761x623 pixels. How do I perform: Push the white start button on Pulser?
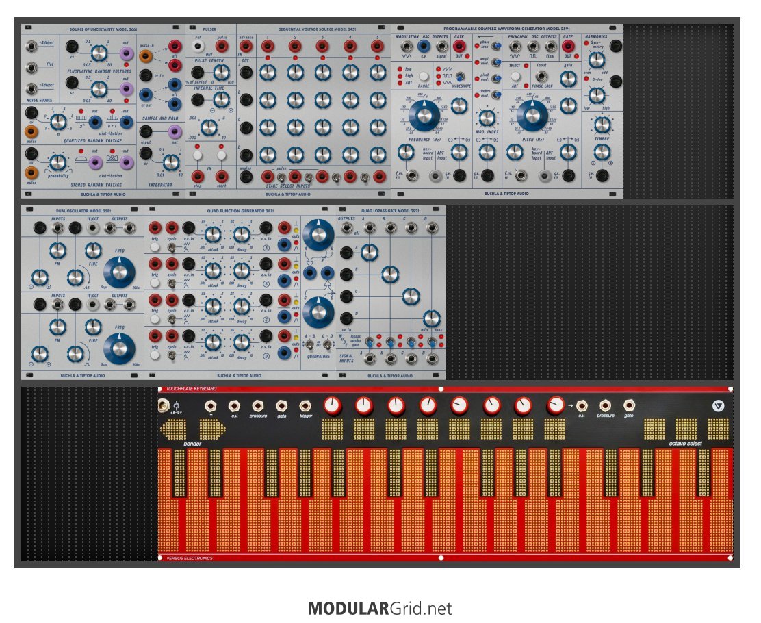coord(221,155)
